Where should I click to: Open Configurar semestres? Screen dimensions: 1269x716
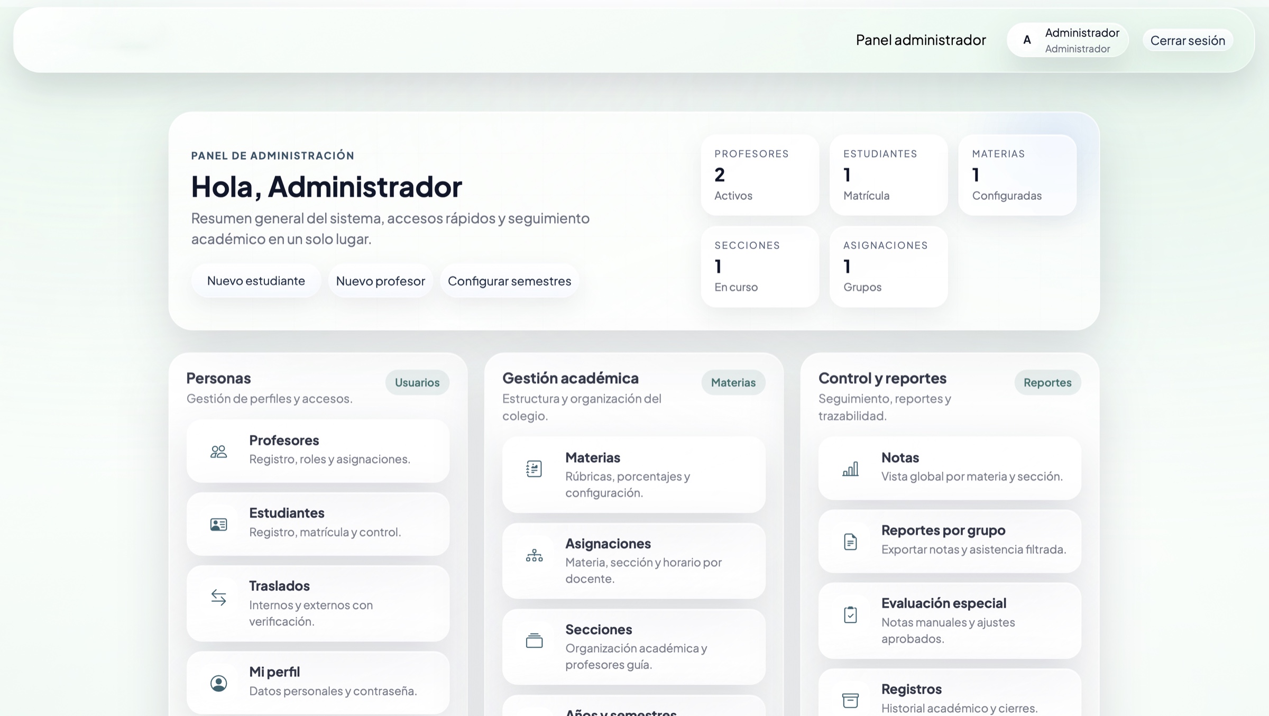pos(509,281)
